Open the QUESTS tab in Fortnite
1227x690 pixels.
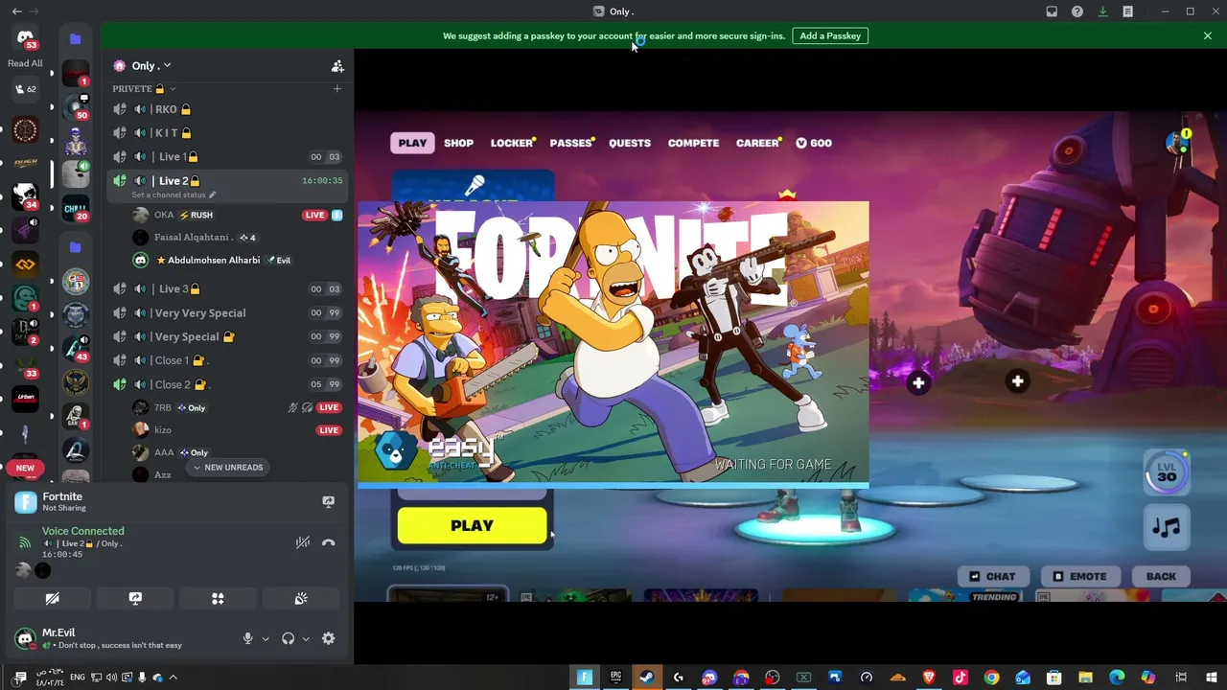630,143
